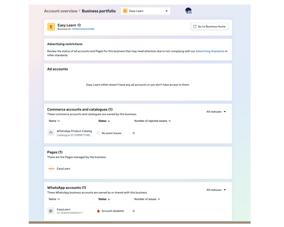The width and height of the screenshot is (284, 227).
Task: Click the Business portfolio breadcrumb
Action: [x=99, y=11]
